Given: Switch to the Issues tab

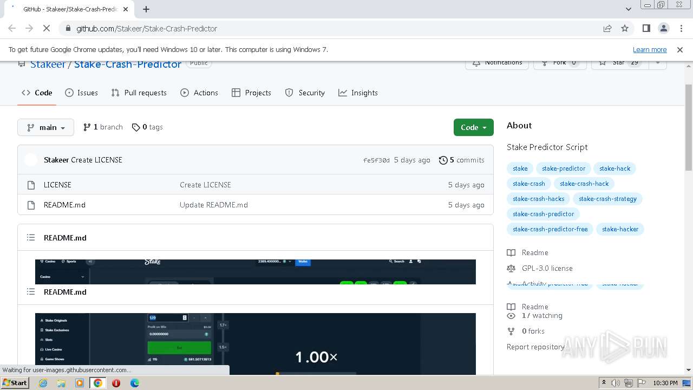Looking at the screenshot, I should pos(81,93).
